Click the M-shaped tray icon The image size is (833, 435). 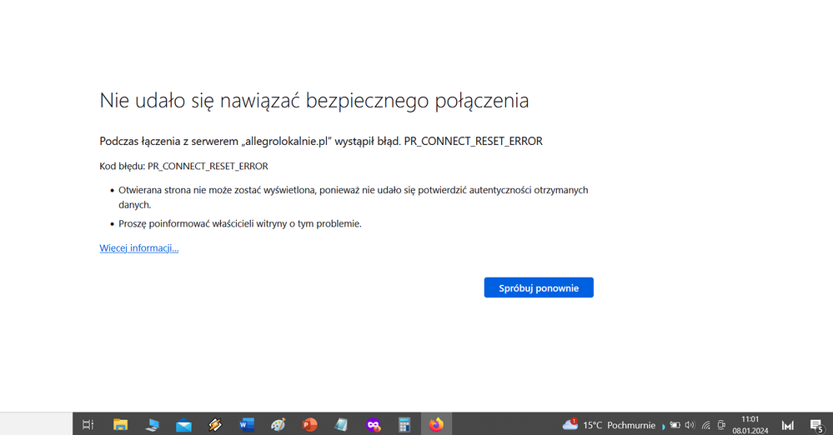(788, 425)
